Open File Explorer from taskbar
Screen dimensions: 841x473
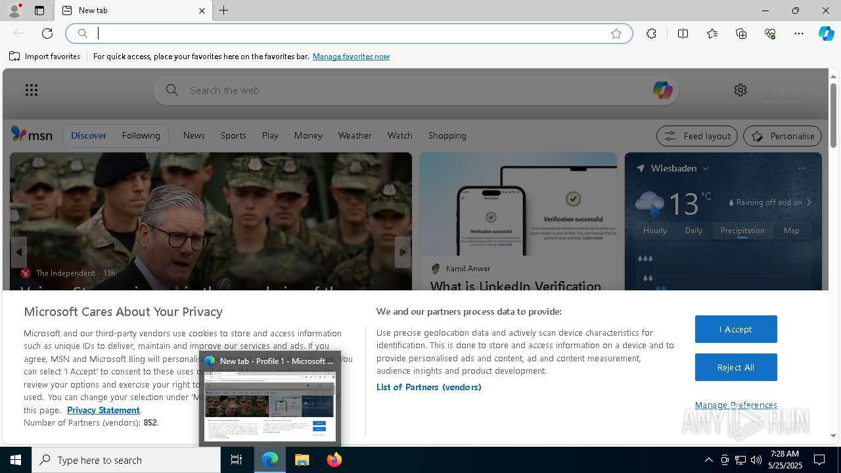[302, 460]
